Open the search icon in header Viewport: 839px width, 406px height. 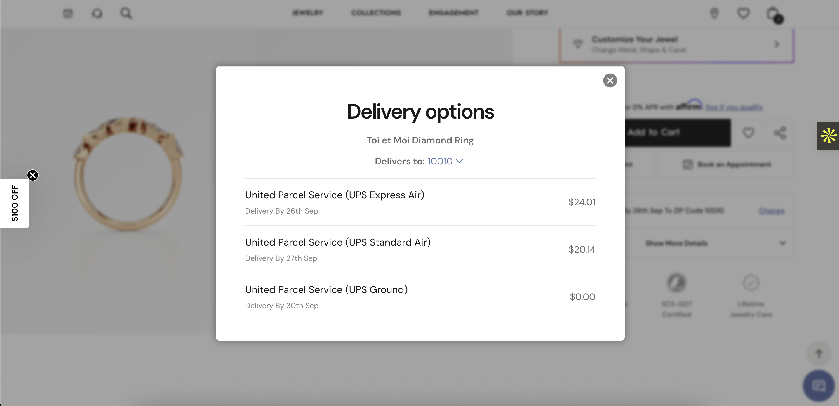point(126,13)
